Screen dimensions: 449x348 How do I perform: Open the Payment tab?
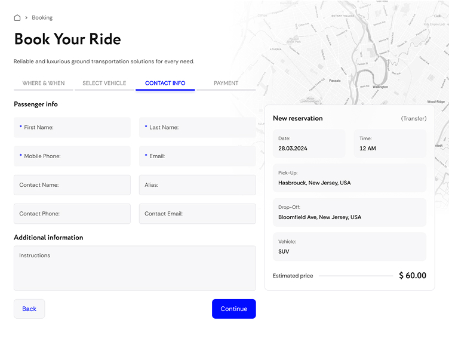coord(226,83)
